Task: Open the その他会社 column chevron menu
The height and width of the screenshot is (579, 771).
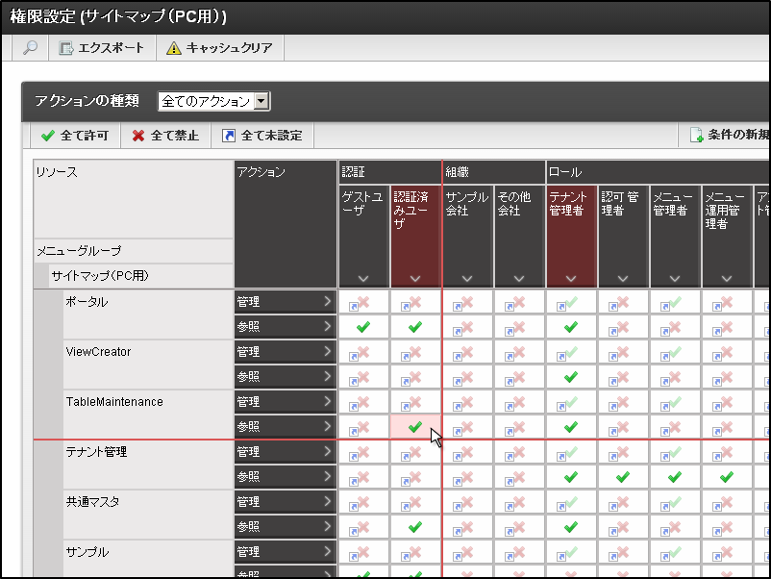Action: (x=519, y=278)
